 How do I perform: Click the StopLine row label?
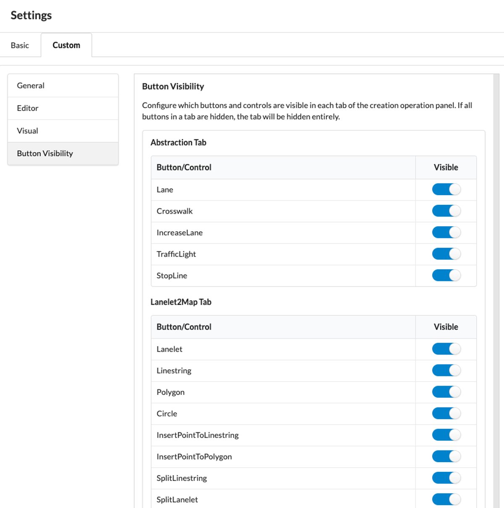pos(172,275)
